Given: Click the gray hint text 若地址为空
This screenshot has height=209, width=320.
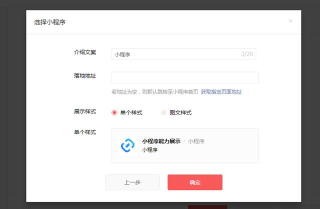Looking at the screenshot, I should (155, 92).
